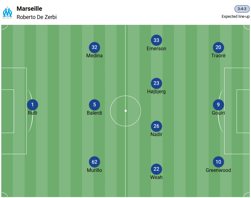Viewport: 251px width, 198px height.
Task: Click Nadir's number 26 player badge
Action: pos(156,126)
